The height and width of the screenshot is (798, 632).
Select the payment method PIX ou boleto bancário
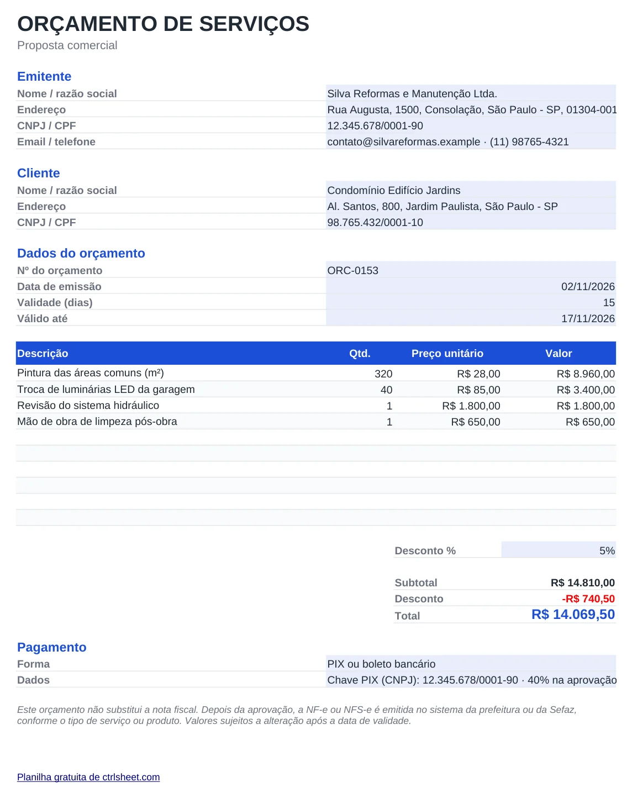pyautogui.click(x=471, y=664)
